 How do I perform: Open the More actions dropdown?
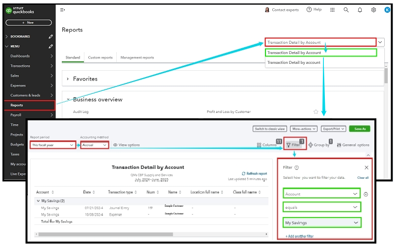[304, 129]
